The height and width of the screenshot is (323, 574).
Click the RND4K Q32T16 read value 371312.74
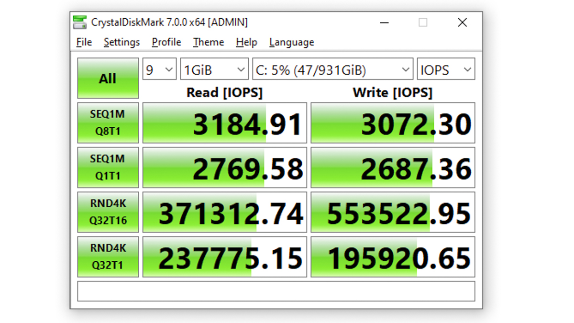pos(225,212)
